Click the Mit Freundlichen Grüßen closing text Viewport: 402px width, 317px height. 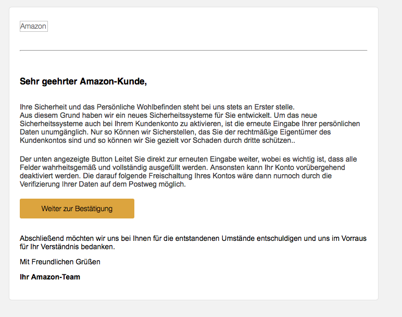60,262
